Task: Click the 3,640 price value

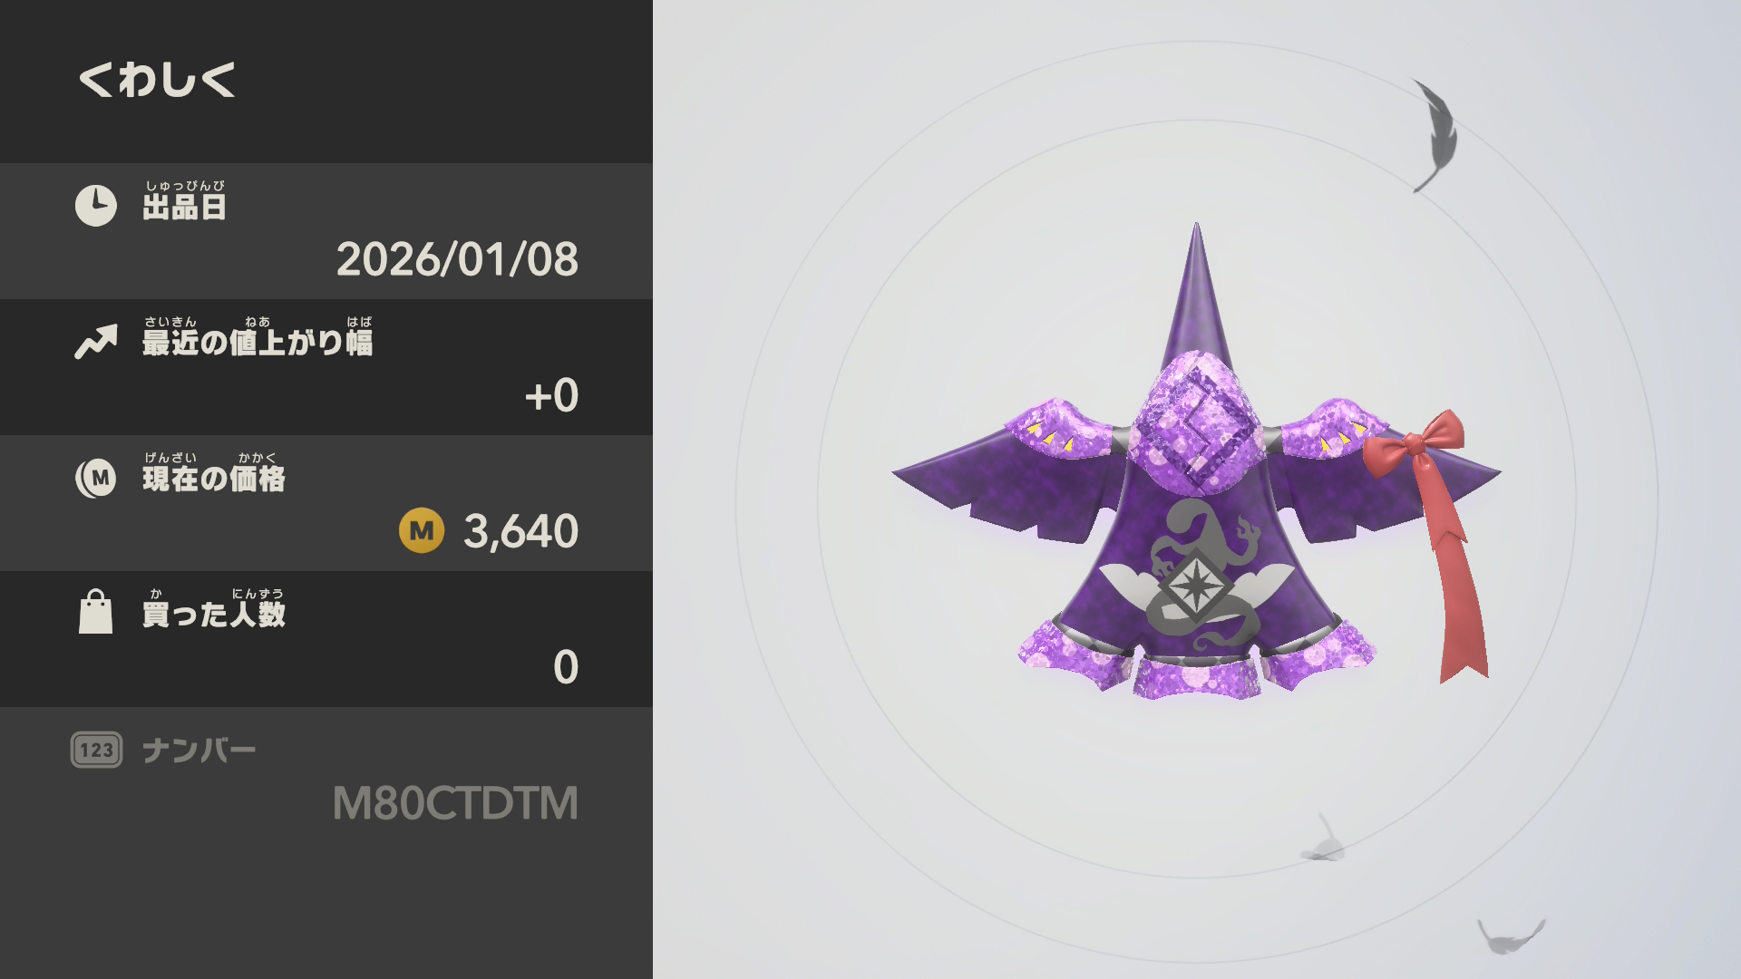Action: 520,531
